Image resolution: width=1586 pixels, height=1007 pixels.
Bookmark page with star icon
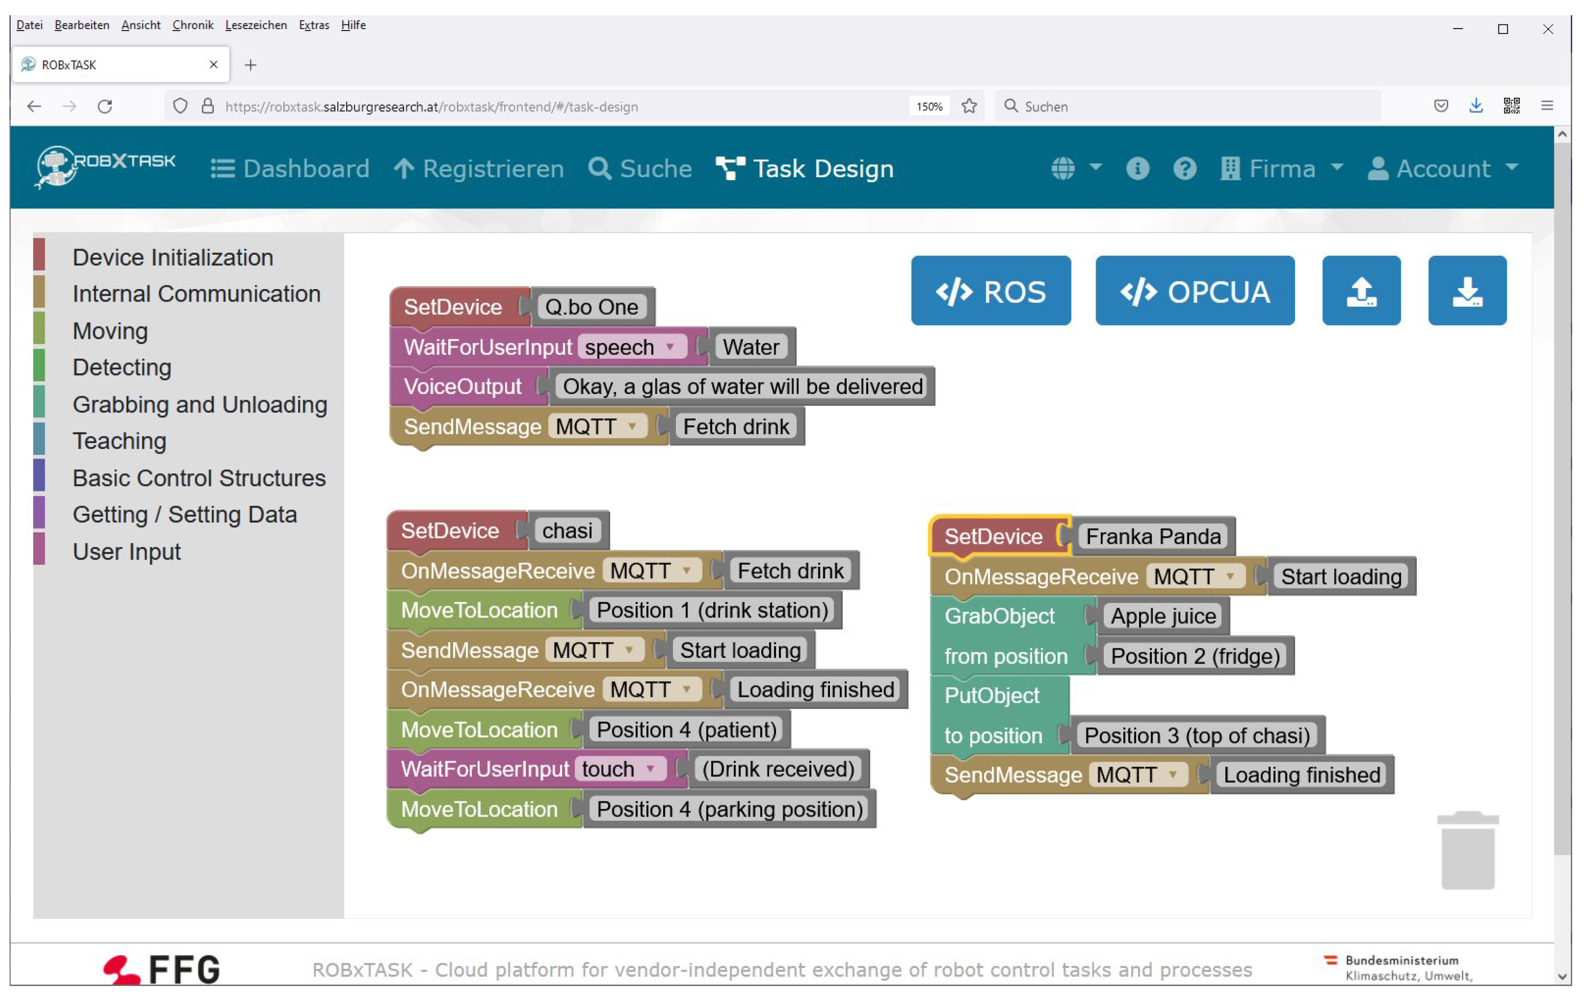click(969, 106)
